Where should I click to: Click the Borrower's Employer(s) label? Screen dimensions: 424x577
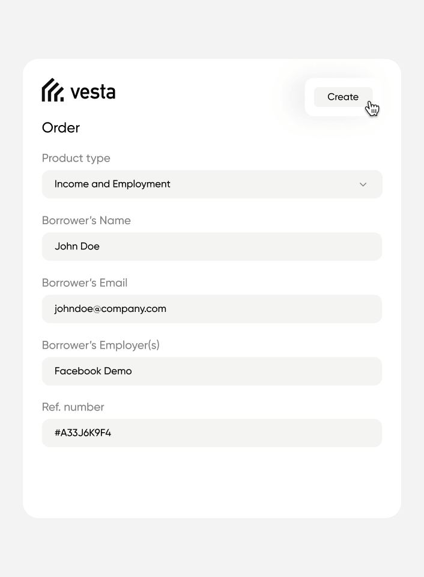pos(101,345)
